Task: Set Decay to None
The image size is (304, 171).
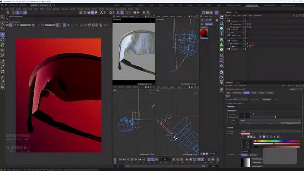Action: 249,123
